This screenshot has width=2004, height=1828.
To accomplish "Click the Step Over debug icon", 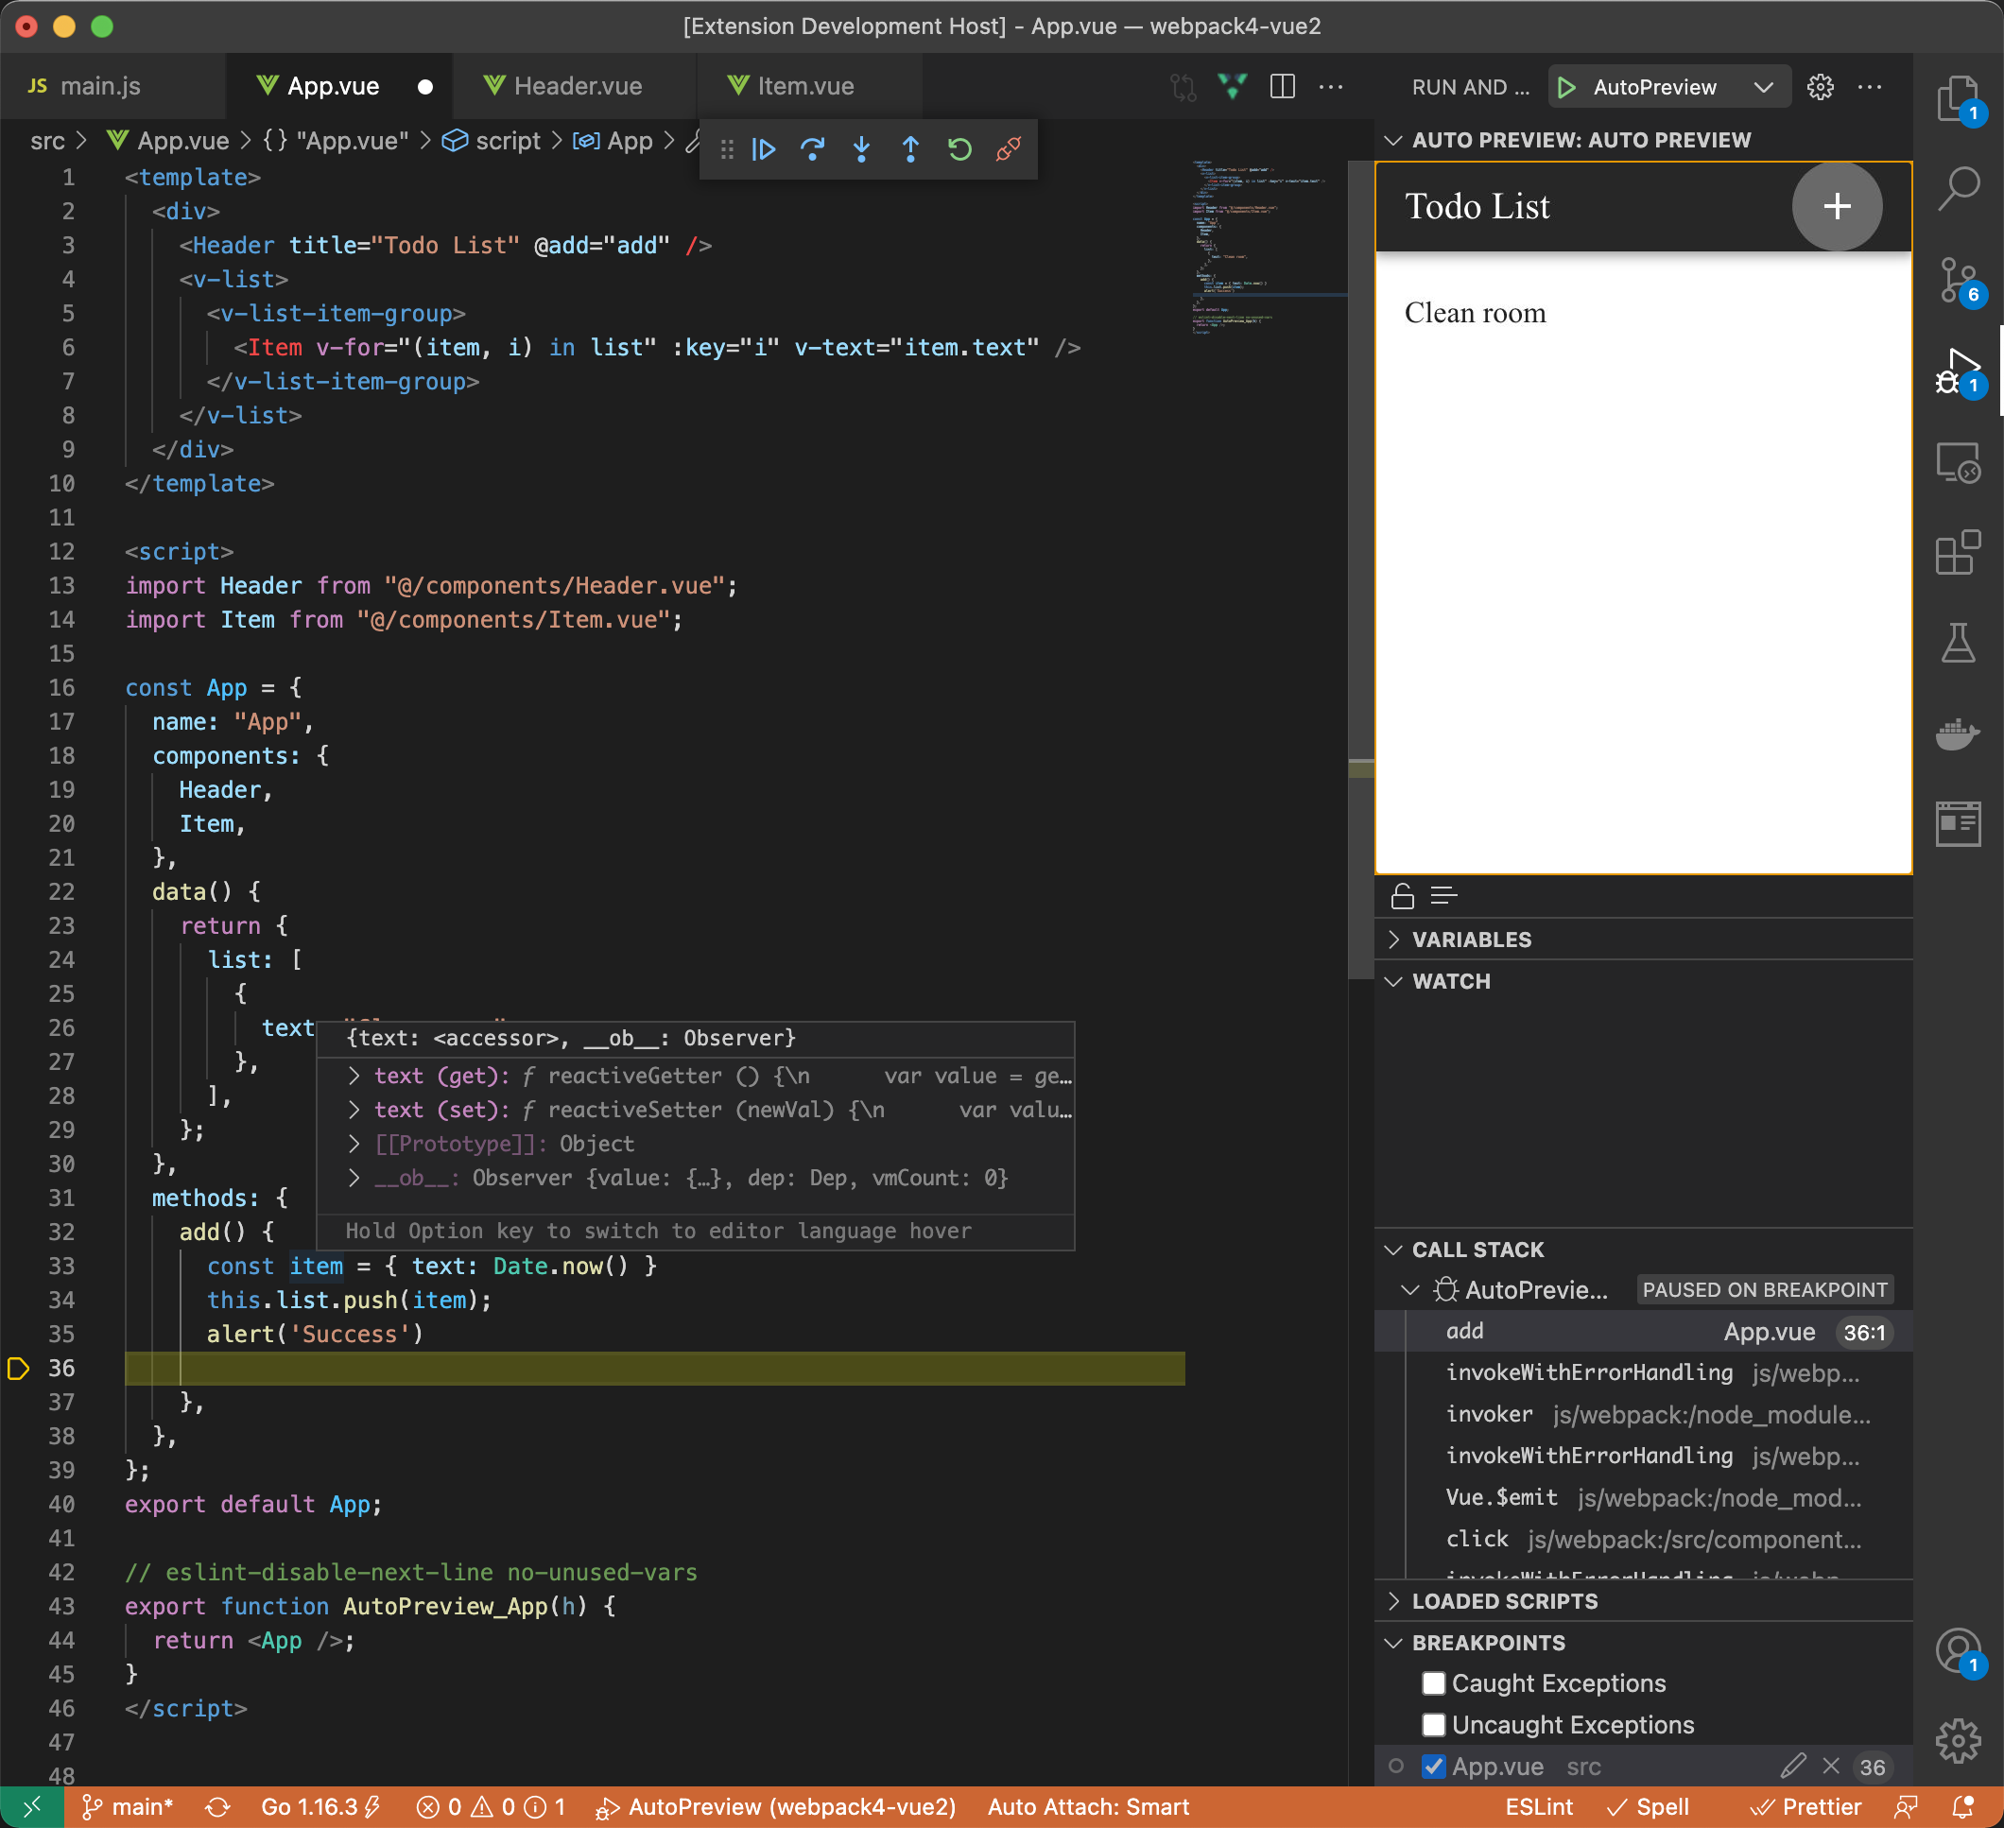I will point(812,150).
